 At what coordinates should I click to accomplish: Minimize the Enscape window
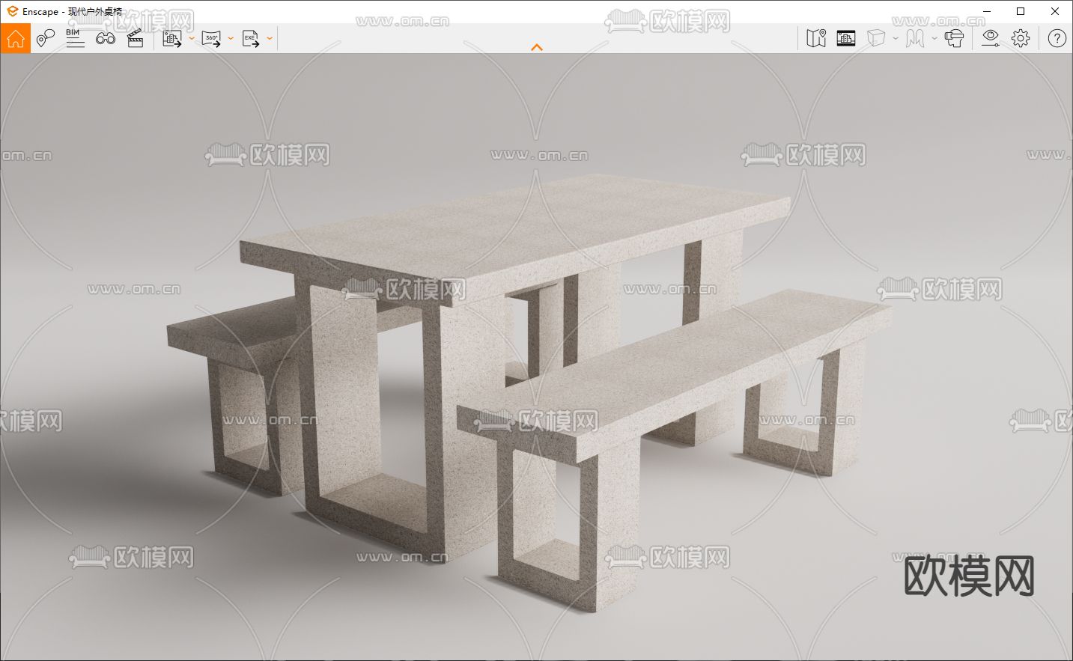coord(986,11)
